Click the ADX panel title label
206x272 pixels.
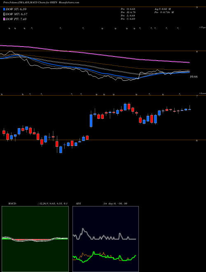point(78,204)
